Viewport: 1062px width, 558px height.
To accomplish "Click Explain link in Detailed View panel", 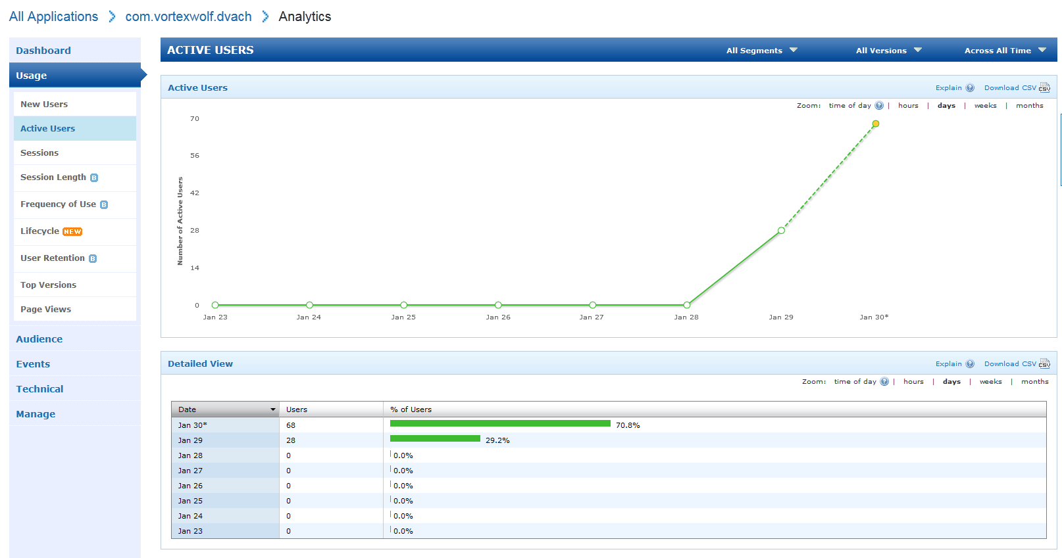I will [948, 364].
